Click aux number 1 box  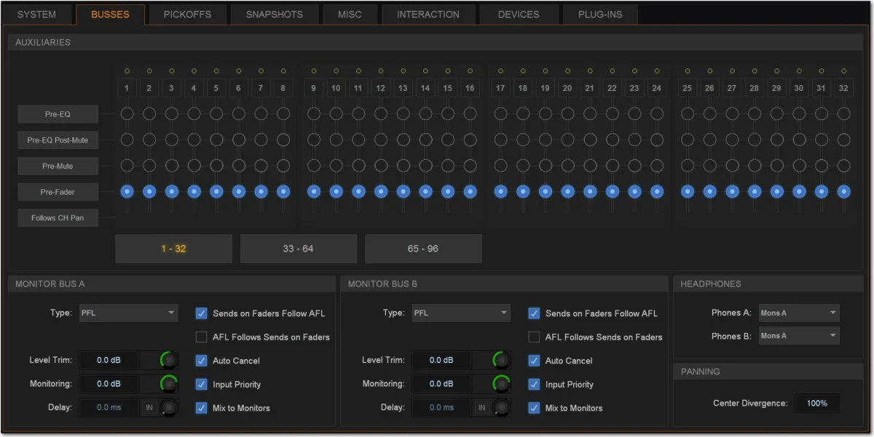[x=127, y=88]
